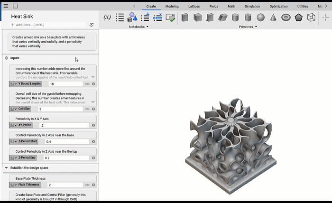Click the Z-Period Start value field
This screenshot has width=332, height=203.
coord(67,142)
